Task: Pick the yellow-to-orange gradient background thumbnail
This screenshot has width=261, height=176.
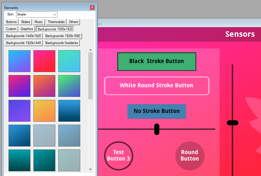Action: [x=44, y=111]
